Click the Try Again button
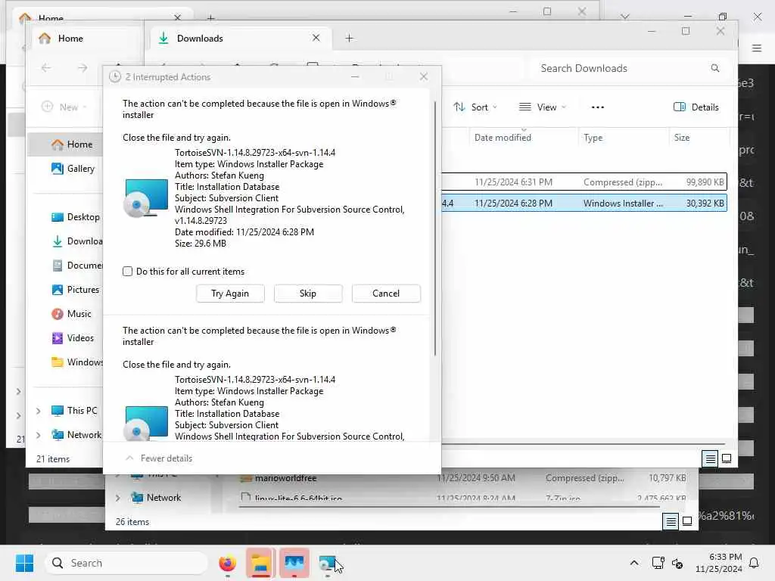This screenshot has height=581, width=775. tap(230, 294)
